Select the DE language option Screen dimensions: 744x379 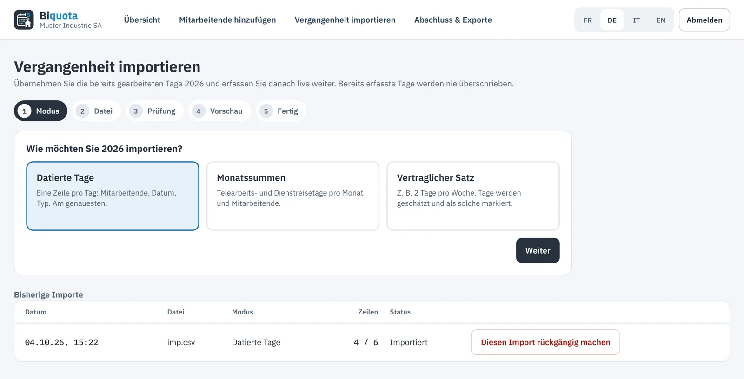612,20
